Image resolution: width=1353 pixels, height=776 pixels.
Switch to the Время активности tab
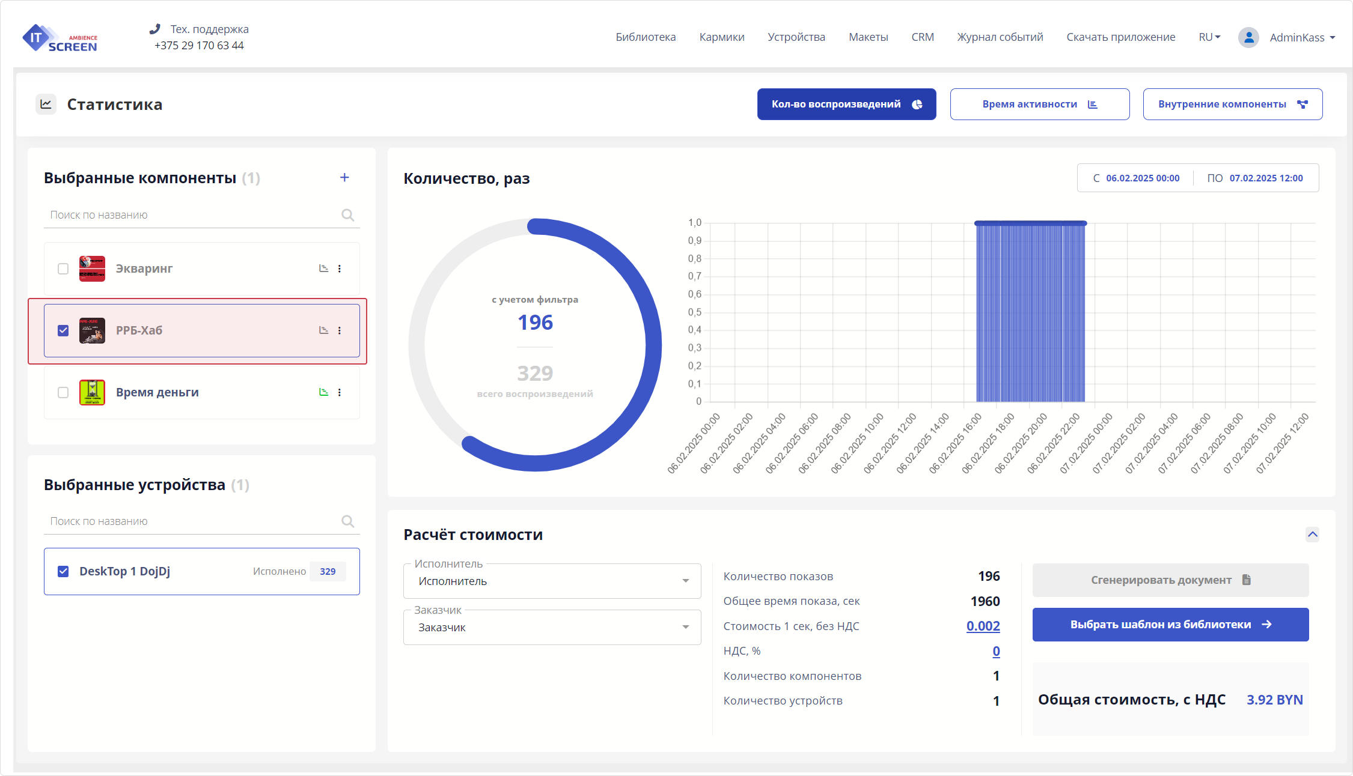1039,105
